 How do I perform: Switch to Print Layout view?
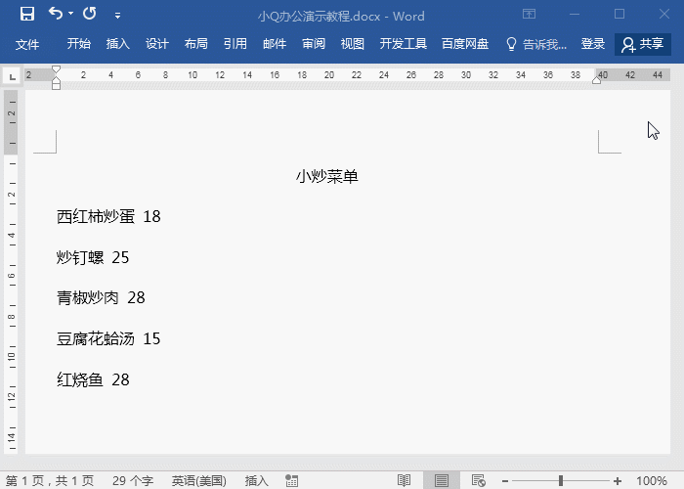442,481
